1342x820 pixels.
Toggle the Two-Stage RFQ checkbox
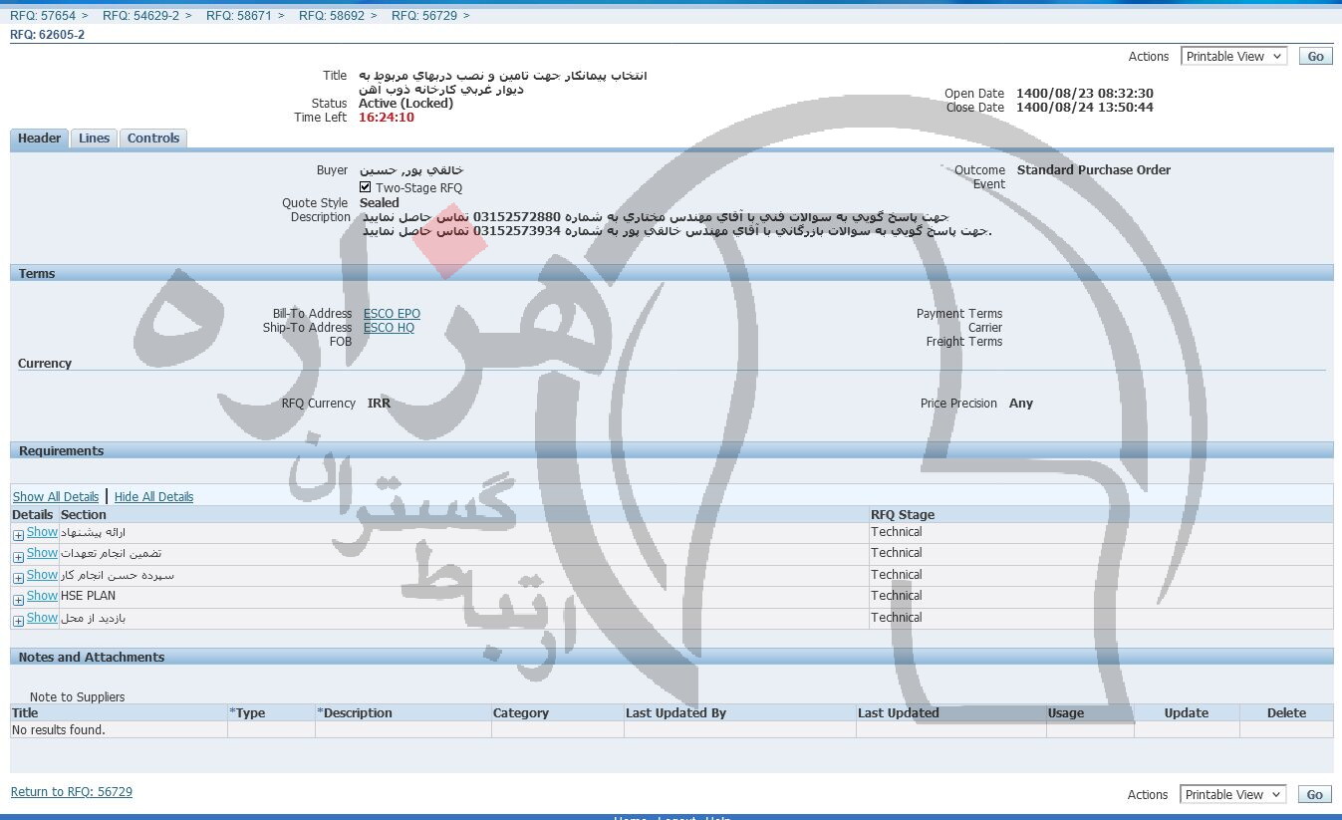pyautogui.click(x=366, y=187)
